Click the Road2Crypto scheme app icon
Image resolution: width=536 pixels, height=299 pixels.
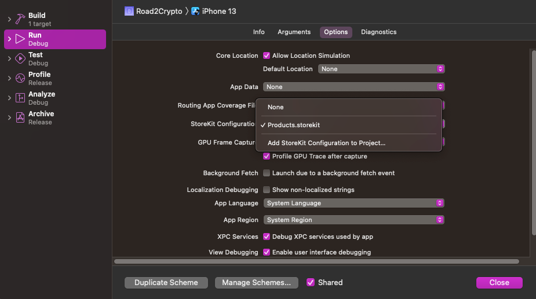click(x=129, y=11)
